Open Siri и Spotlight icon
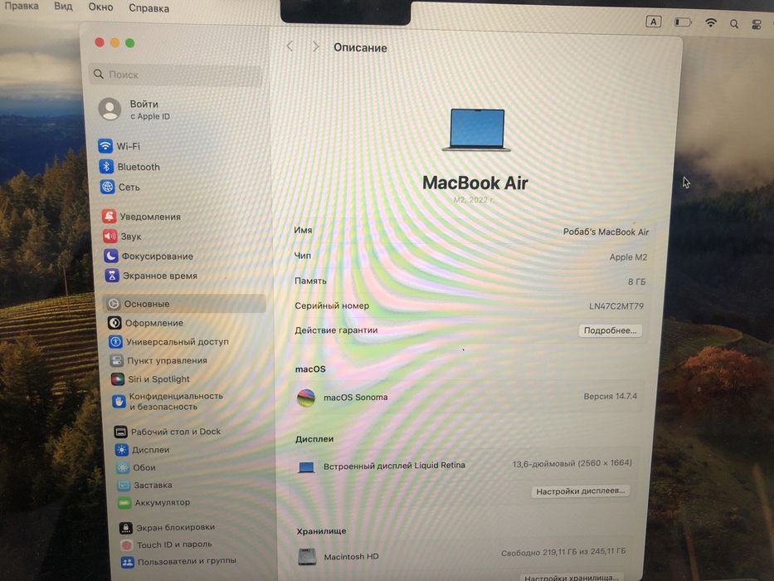Screen dimensions: 774x581 [118, 379]
